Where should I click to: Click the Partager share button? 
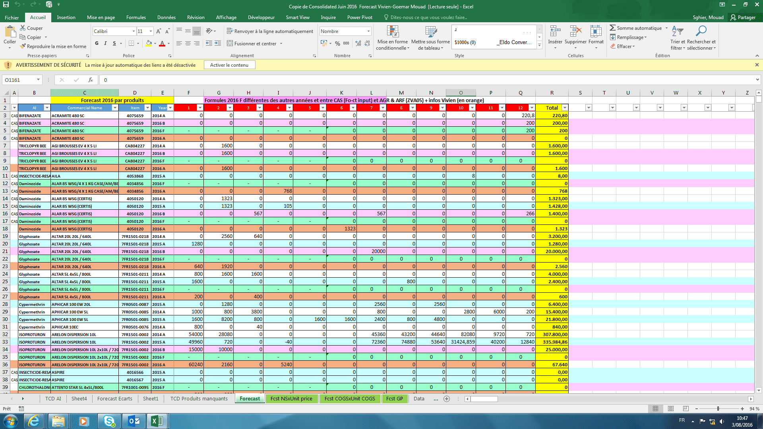pos(743,17)
